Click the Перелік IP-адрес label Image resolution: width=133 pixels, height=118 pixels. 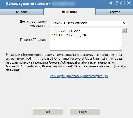[x=33, y=40]
